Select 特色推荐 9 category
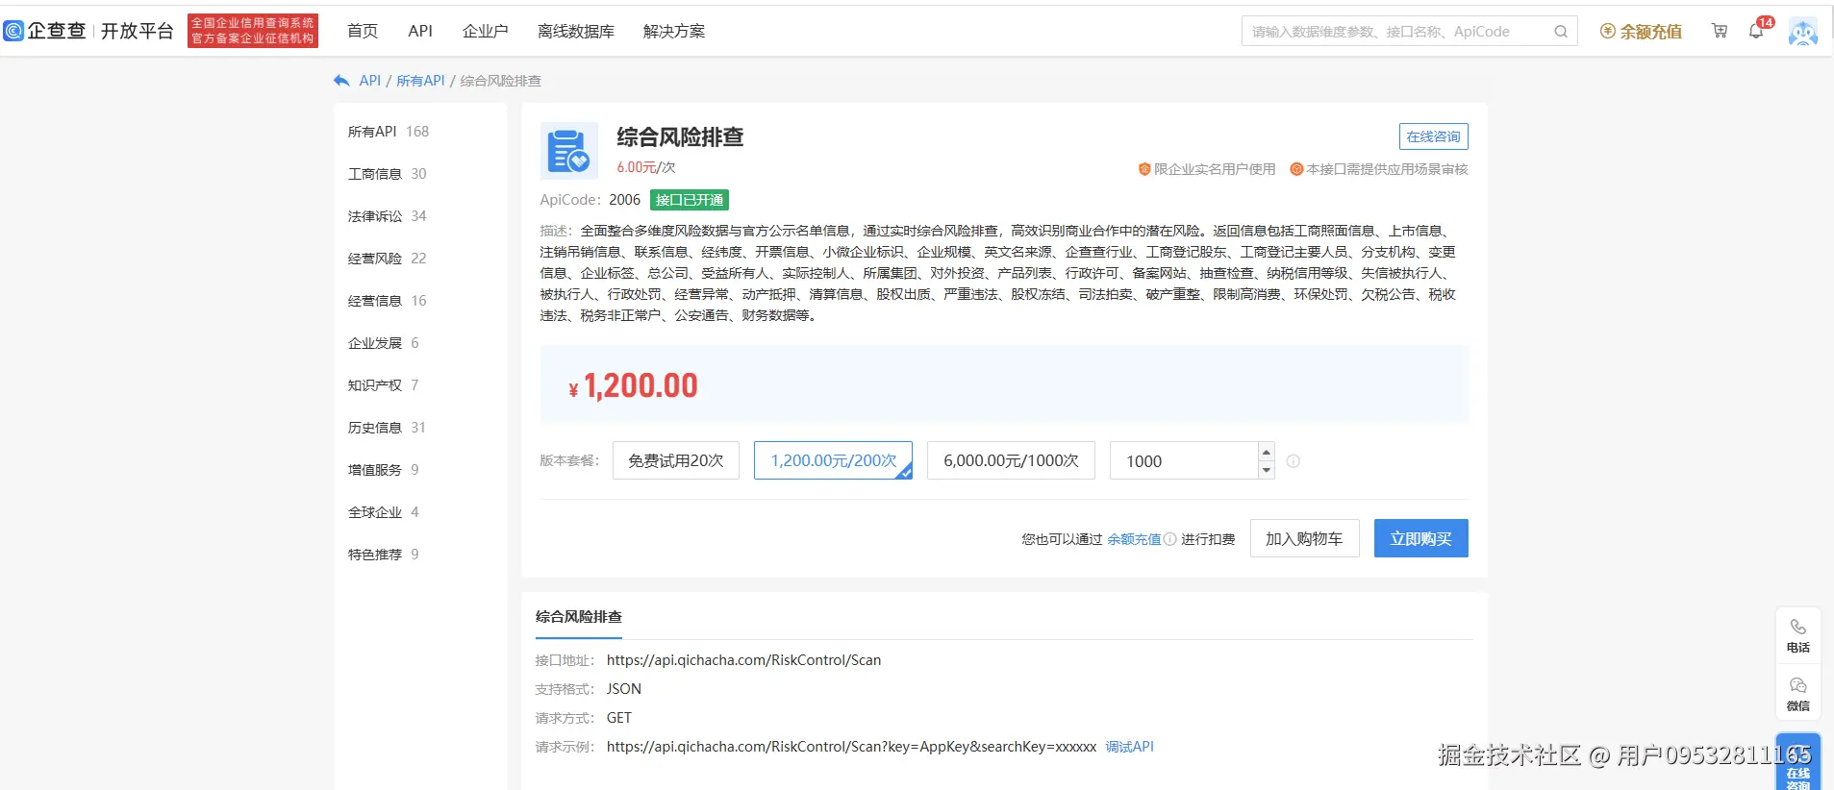Viewport: 1834px width, 790px height. (x=384, y=555)
